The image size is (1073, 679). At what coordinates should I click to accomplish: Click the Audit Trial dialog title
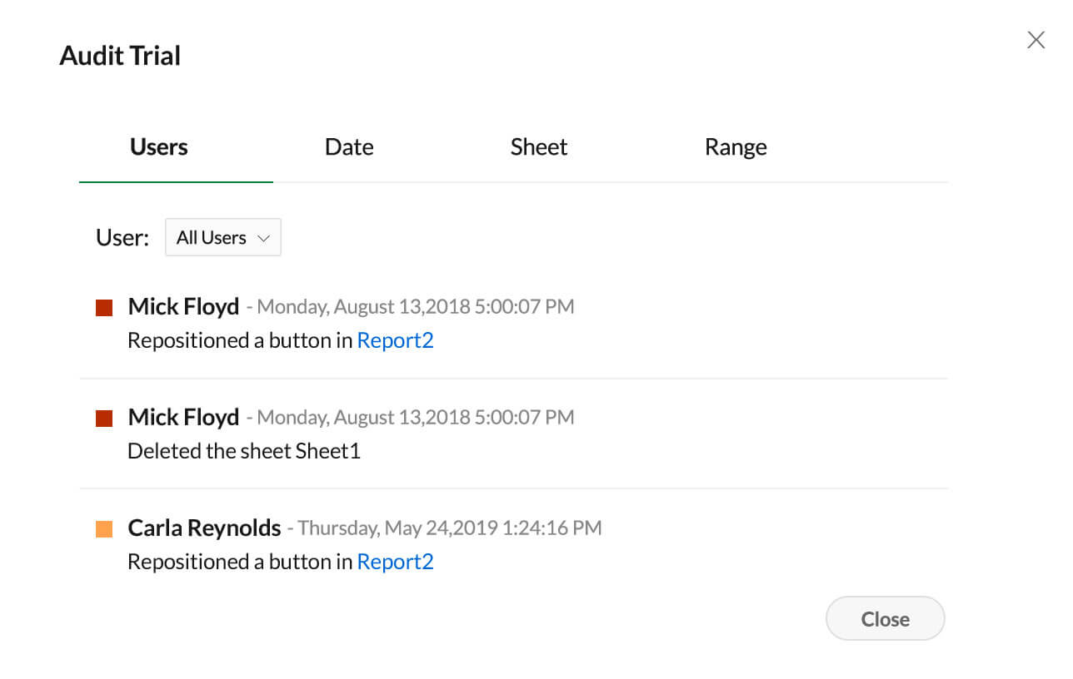pos(119,55)
